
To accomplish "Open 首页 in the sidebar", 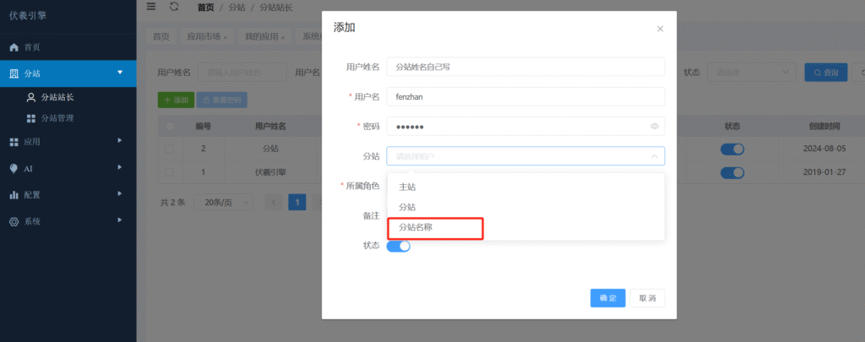I will tap(68, 47).
